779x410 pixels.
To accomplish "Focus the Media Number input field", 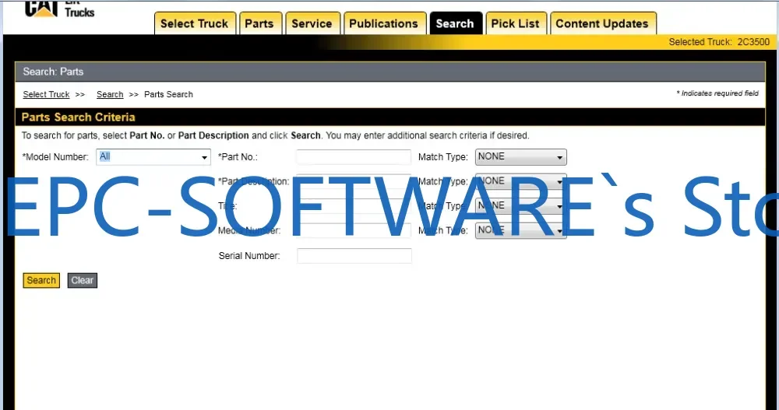I will point(354,231).
